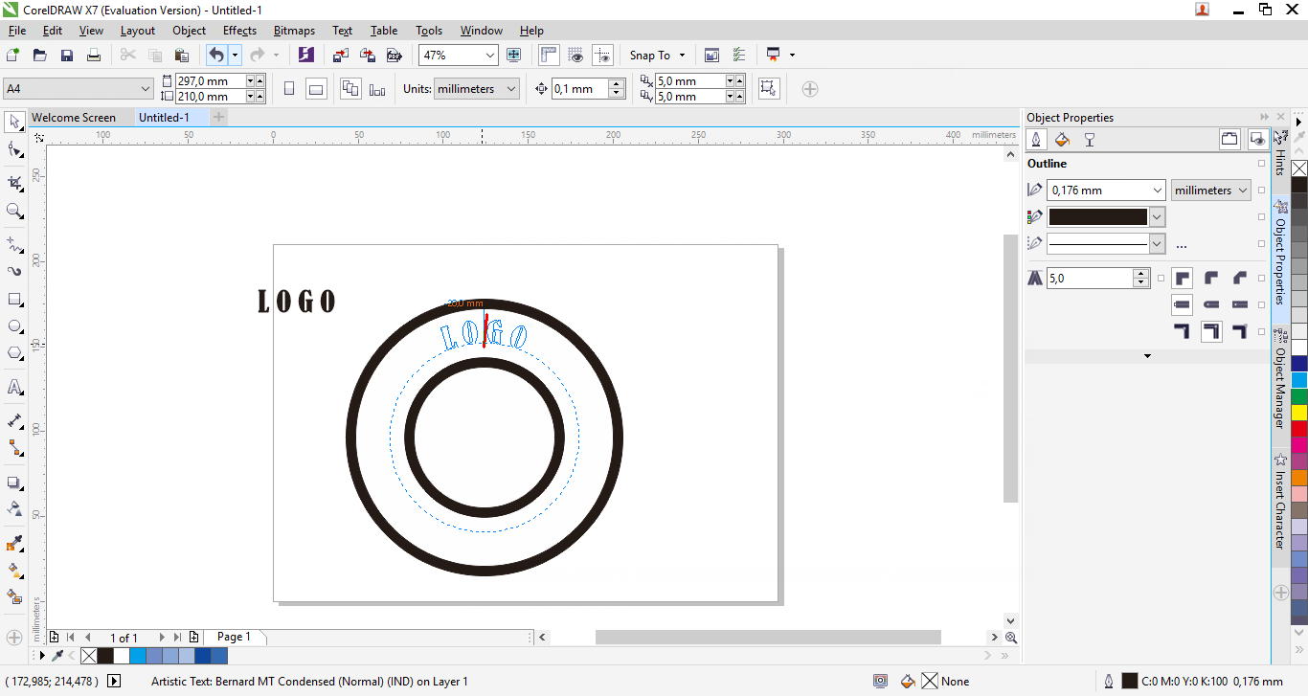Select portrait page orientation
Viewport: 1308px width, 696px height.
289,89
